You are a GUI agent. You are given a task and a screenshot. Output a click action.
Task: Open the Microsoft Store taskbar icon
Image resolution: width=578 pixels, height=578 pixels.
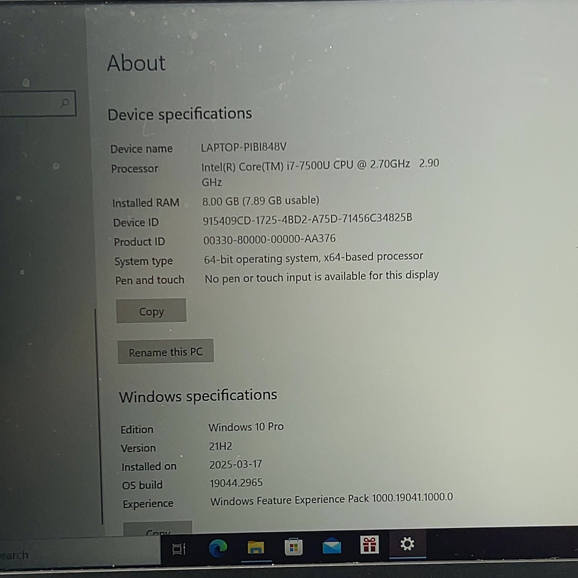[x=294, y=547]
